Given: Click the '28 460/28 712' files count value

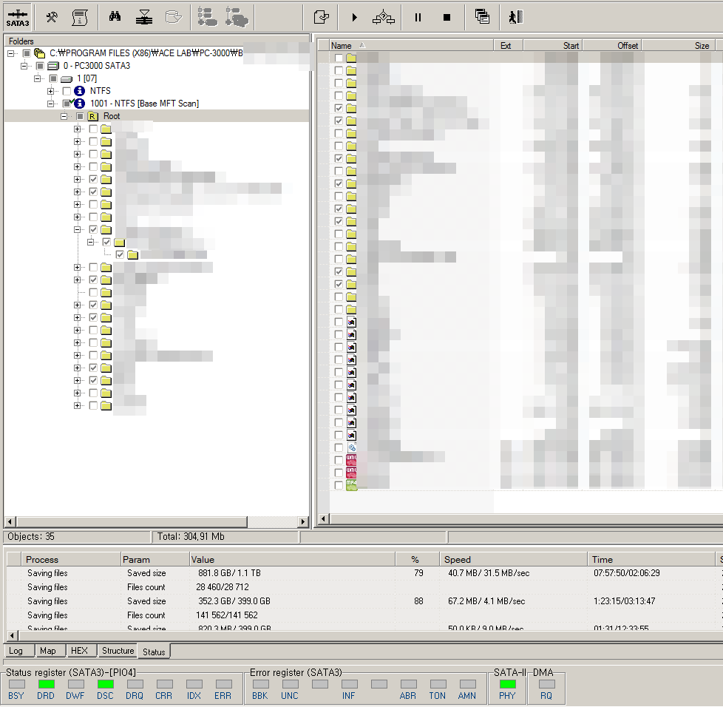Looking at the screenshot, I should (223, 587).
